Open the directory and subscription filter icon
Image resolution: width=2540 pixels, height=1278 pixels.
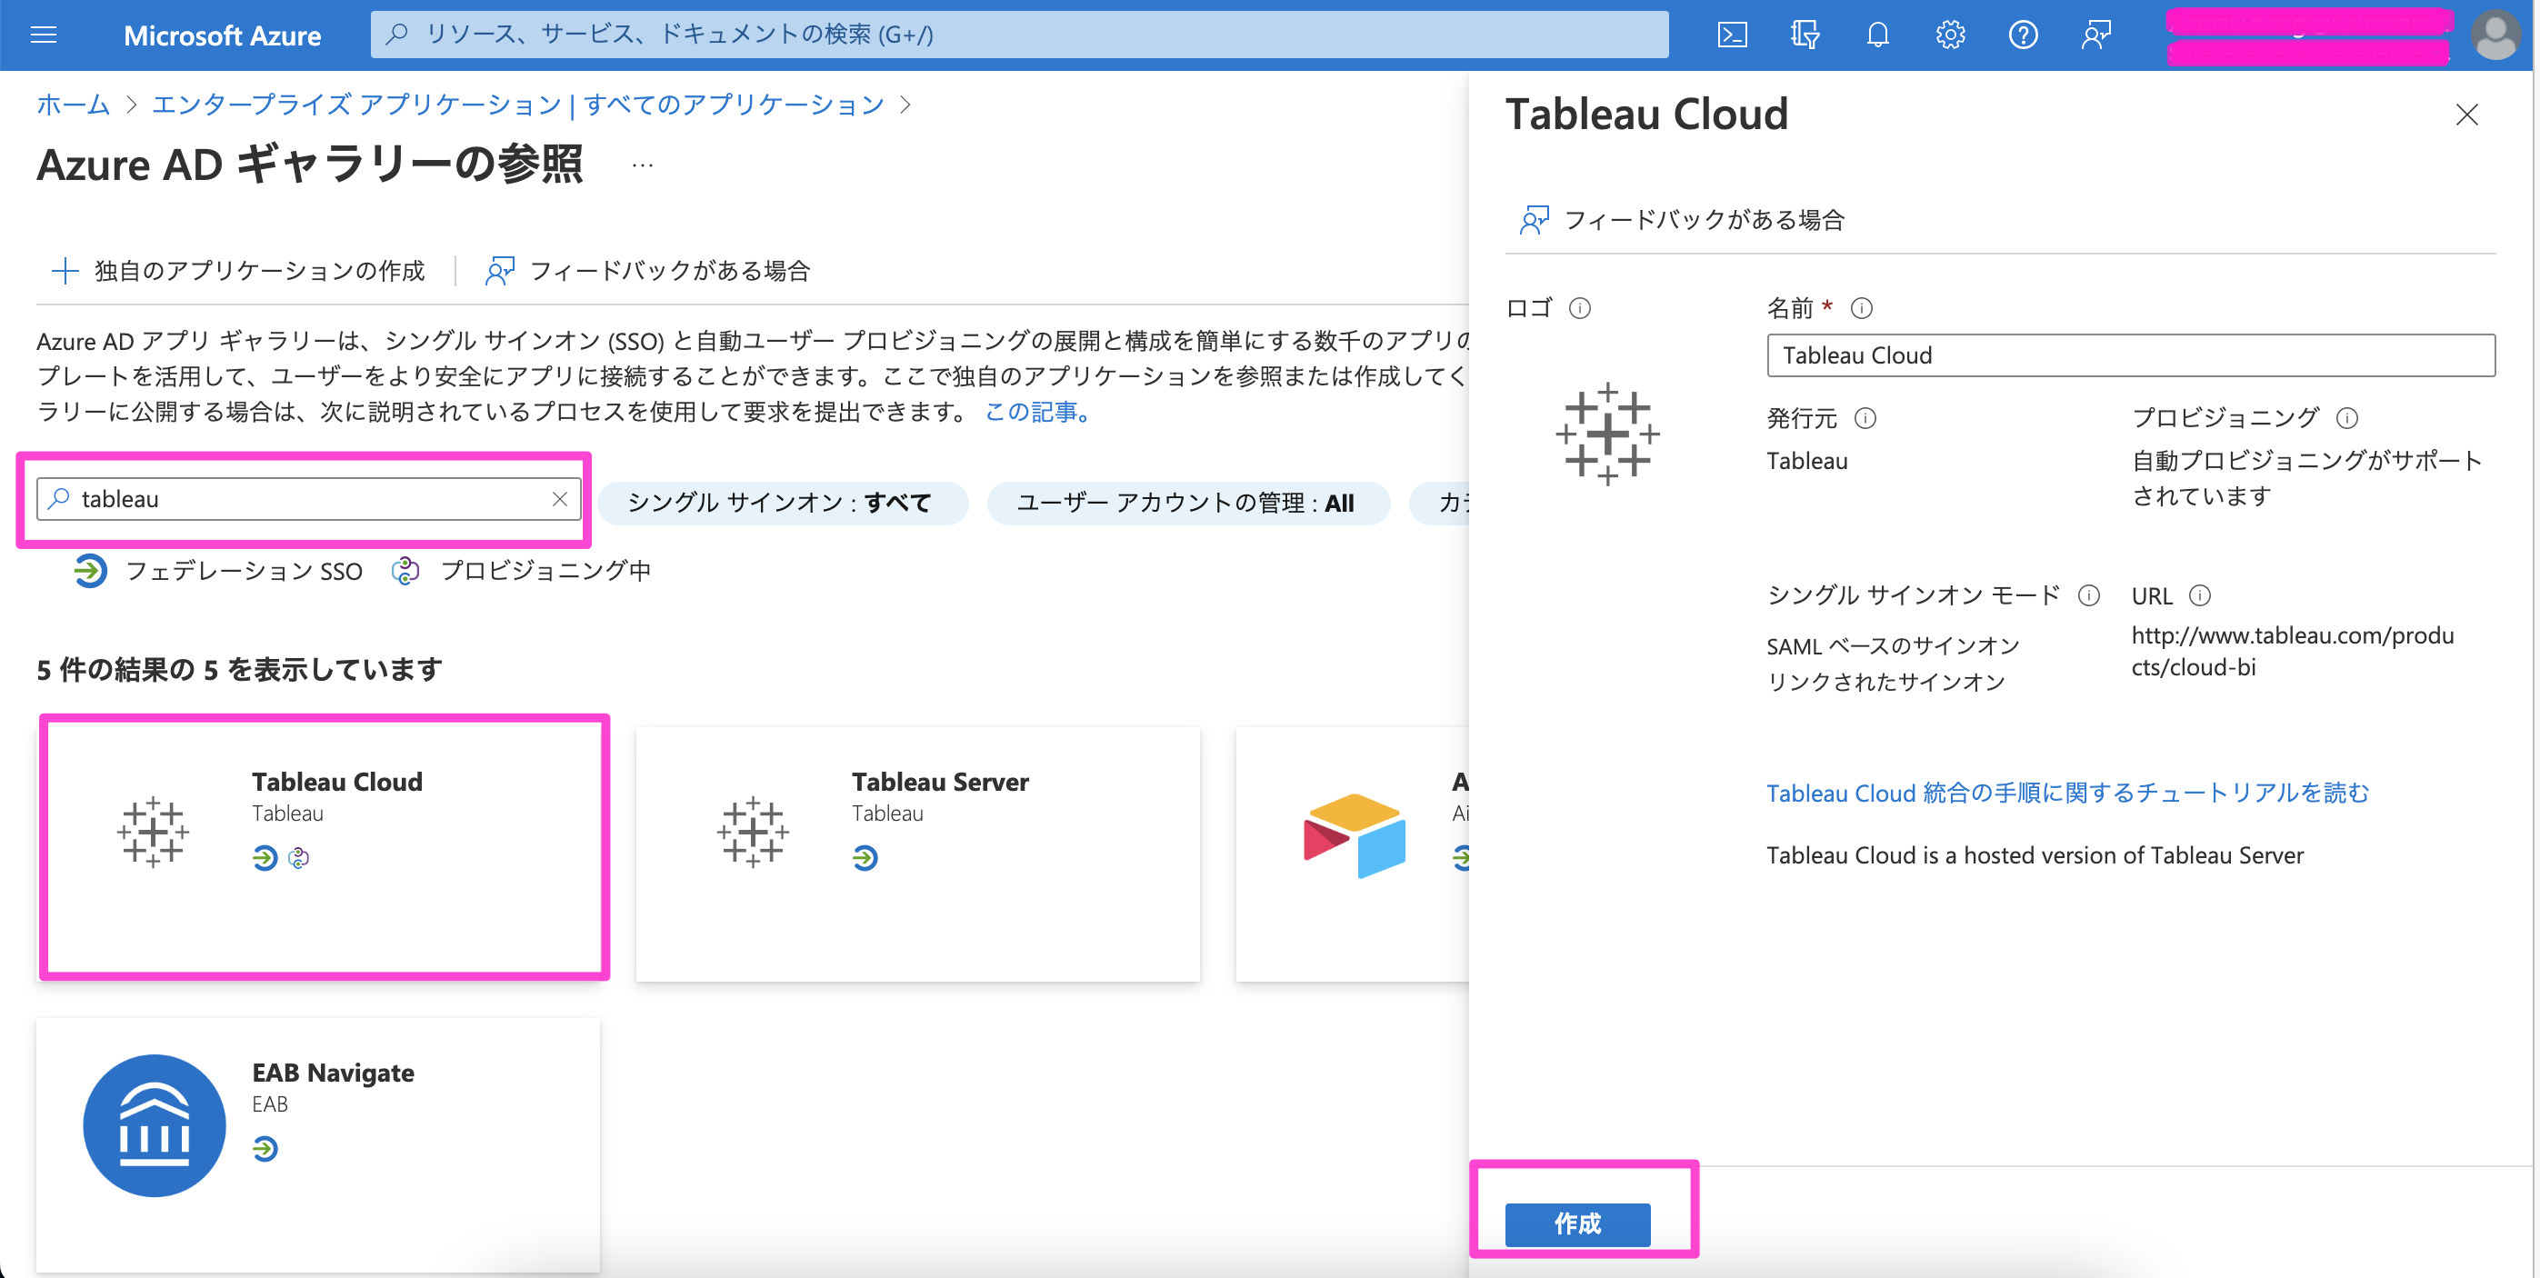click(1805, 35)
